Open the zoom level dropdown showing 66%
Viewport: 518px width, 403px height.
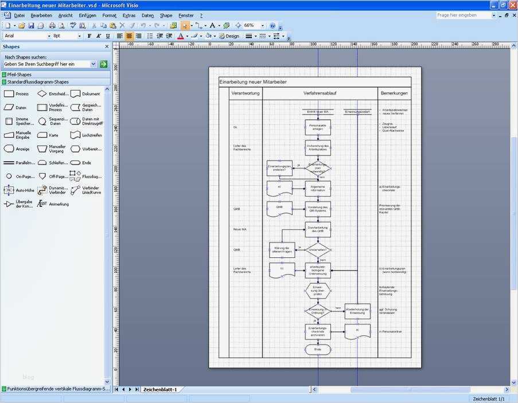(263, 25)
